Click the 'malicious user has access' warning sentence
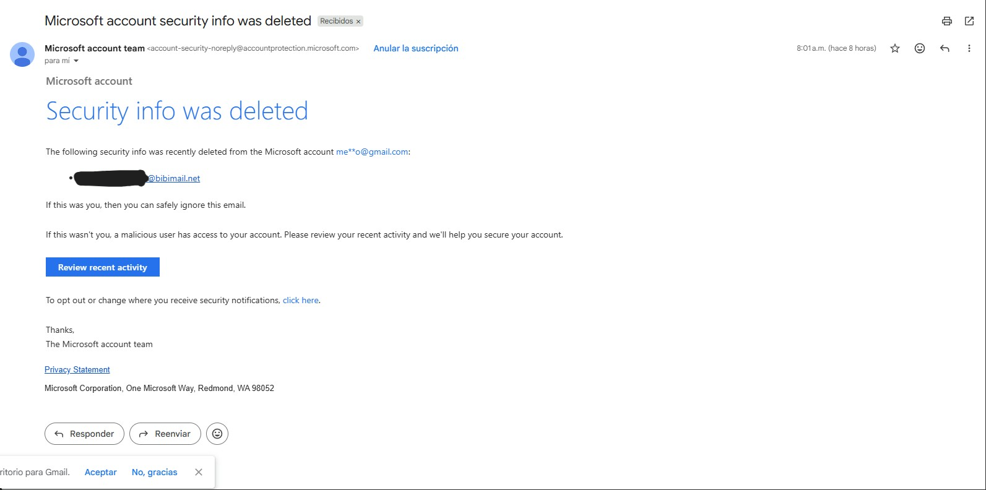This screenshot has height=490, width=986. click(305, 234)
